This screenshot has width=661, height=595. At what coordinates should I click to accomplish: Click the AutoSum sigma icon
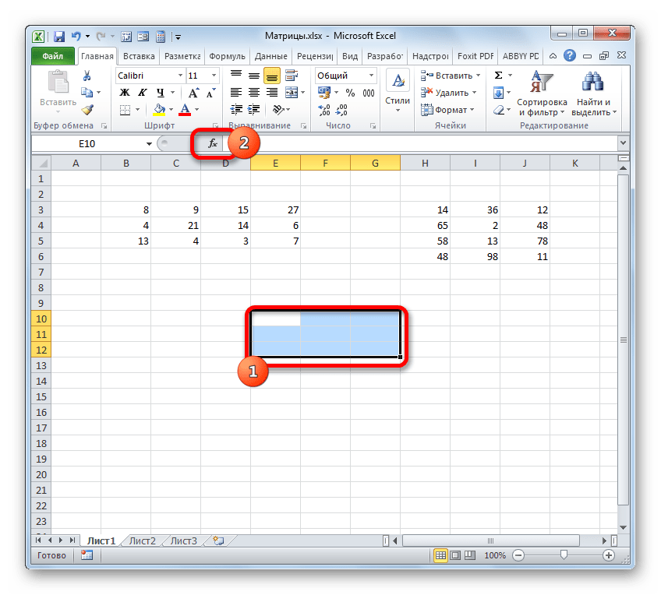click(498, 76)
